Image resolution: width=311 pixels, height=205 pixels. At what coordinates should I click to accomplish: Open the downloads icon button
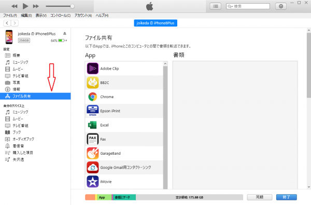[281, 6]
